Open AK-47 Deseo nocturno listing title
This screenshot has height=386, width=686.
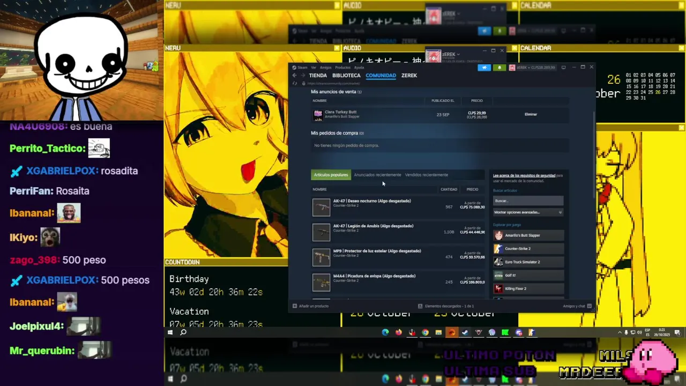tap(372, 201)
